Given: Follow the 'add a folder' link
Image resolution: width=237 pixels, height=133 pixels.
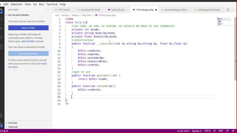Looking at the screenshot, I should [x=28, y=41].
